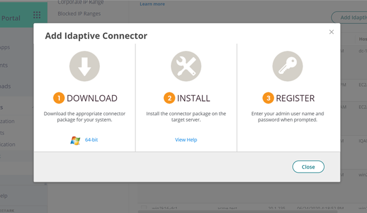Viewport: 367px width, 213px height.
Task: Open the Learn more link in background
Action: click(152, 4)
